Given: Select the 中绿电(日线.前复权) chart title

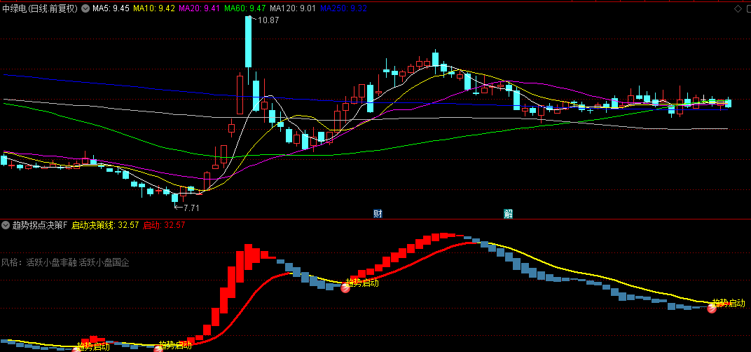Looking at the screenshot, I should pyautogui.click(x=40, y=8).
